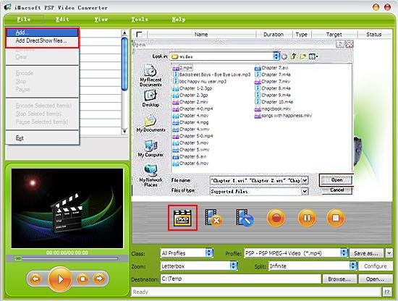The height and width of the screenshot is (301, 398).
Task: Click the Save as... button
Action: click(x=366, y=253)
